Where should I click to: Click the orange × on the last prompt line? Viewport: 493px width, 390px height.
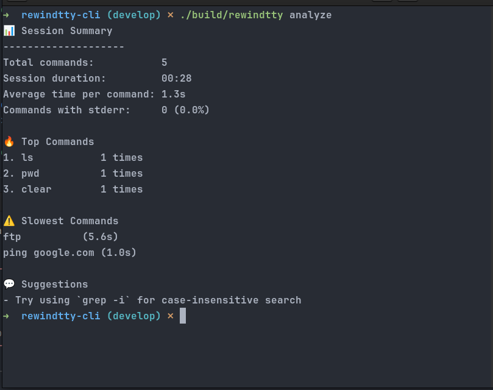point(170,316)
